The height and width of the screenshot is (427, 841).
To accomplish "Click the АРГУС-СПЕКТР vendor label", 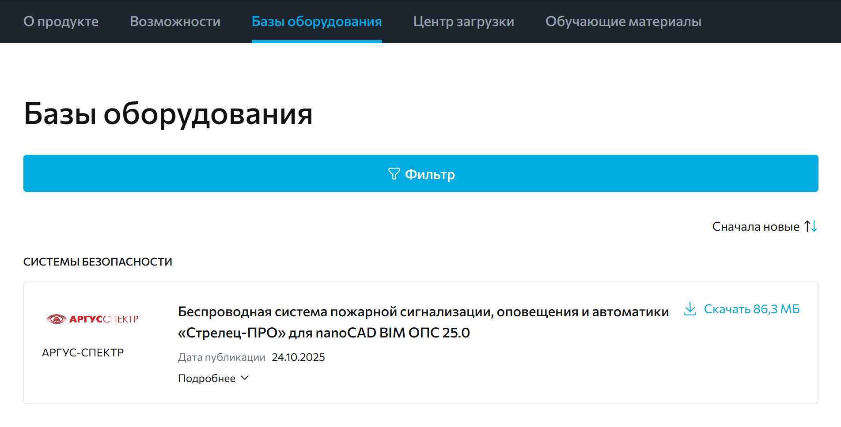I will 83,352.
